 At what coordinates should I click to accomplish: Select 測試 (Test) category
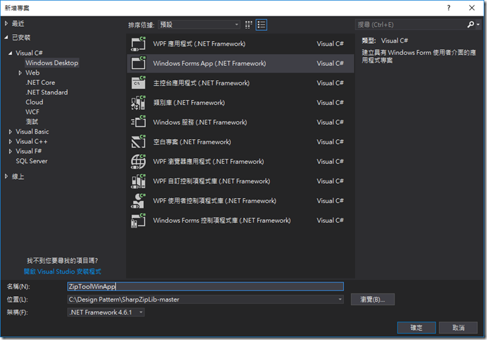(x=32, y=122)
